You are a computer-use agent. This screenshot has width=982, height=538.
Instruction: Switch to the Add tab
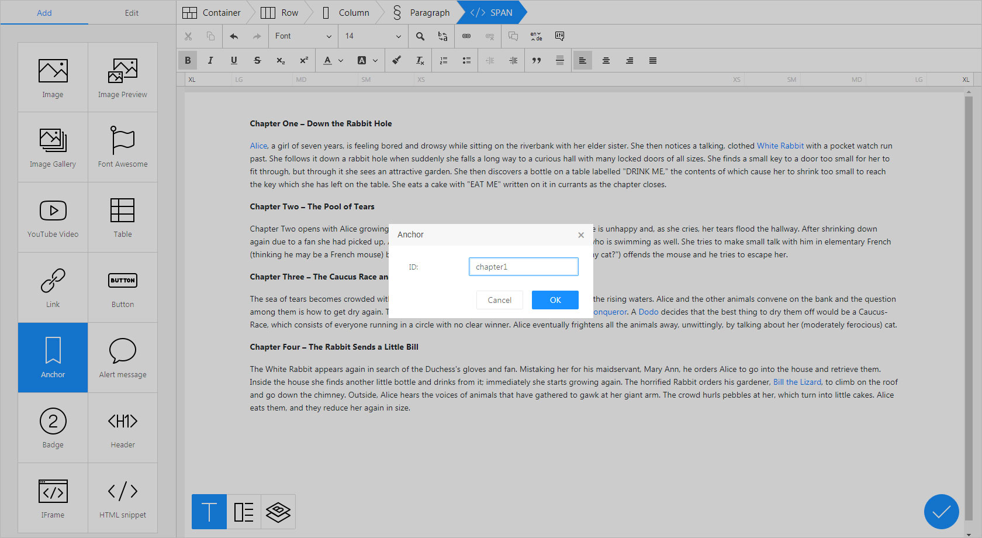pos(44,13)
